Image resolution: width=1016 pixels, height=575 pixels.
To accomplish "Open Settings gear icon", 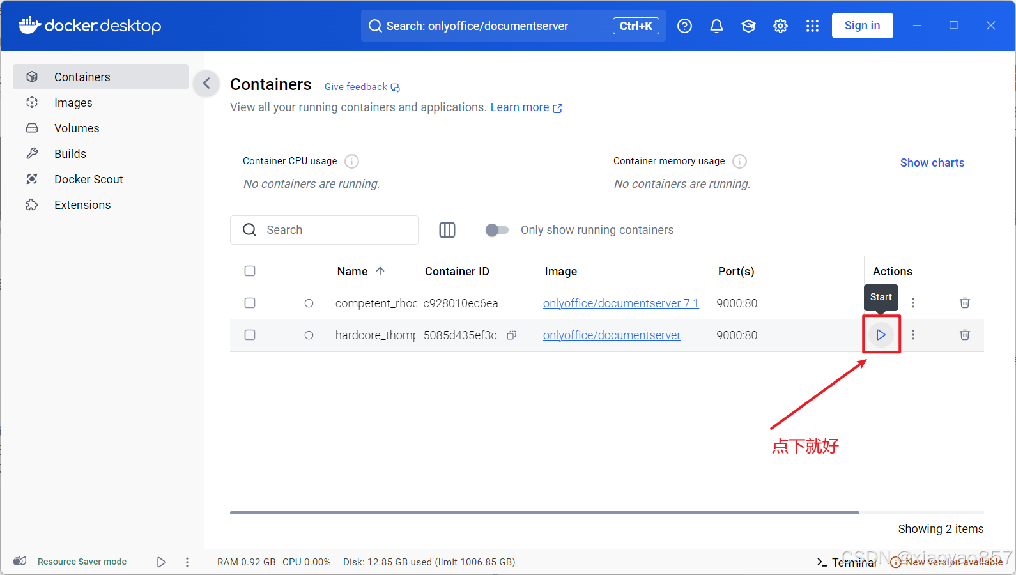I will [780, 26].
